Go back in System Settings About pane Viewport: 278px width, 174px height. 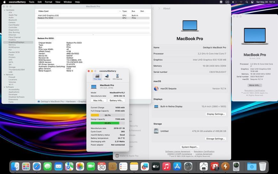coord(153,9)
